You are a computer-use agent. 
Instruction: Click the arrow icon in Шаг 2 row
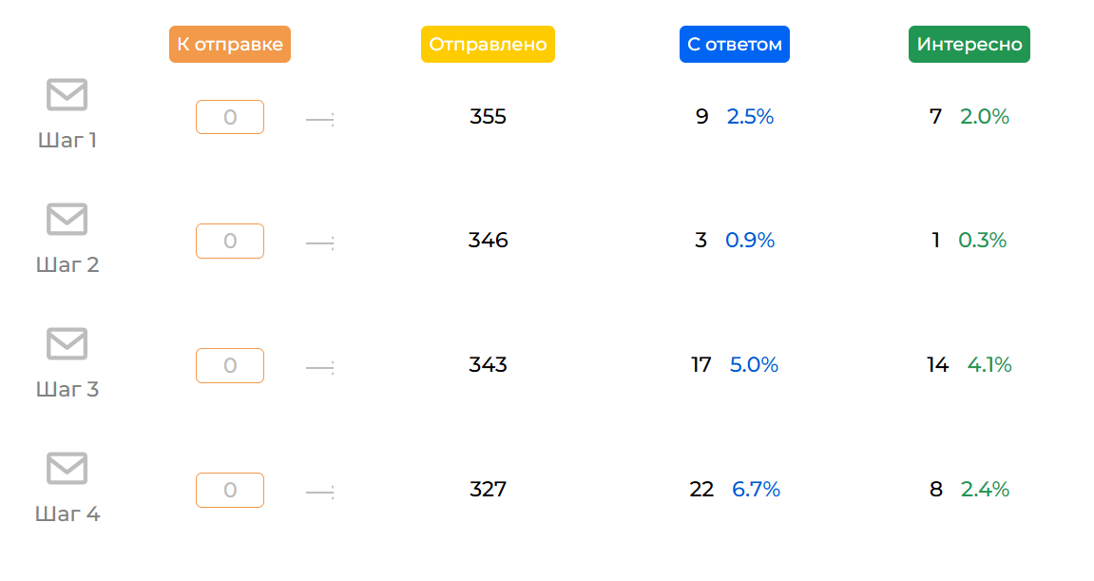pyautogui.click(x=320, y=243)
